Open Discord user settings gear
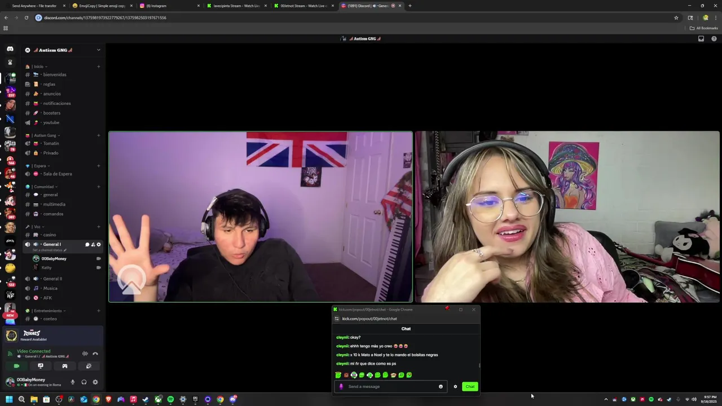 click(x=95, y=382)
